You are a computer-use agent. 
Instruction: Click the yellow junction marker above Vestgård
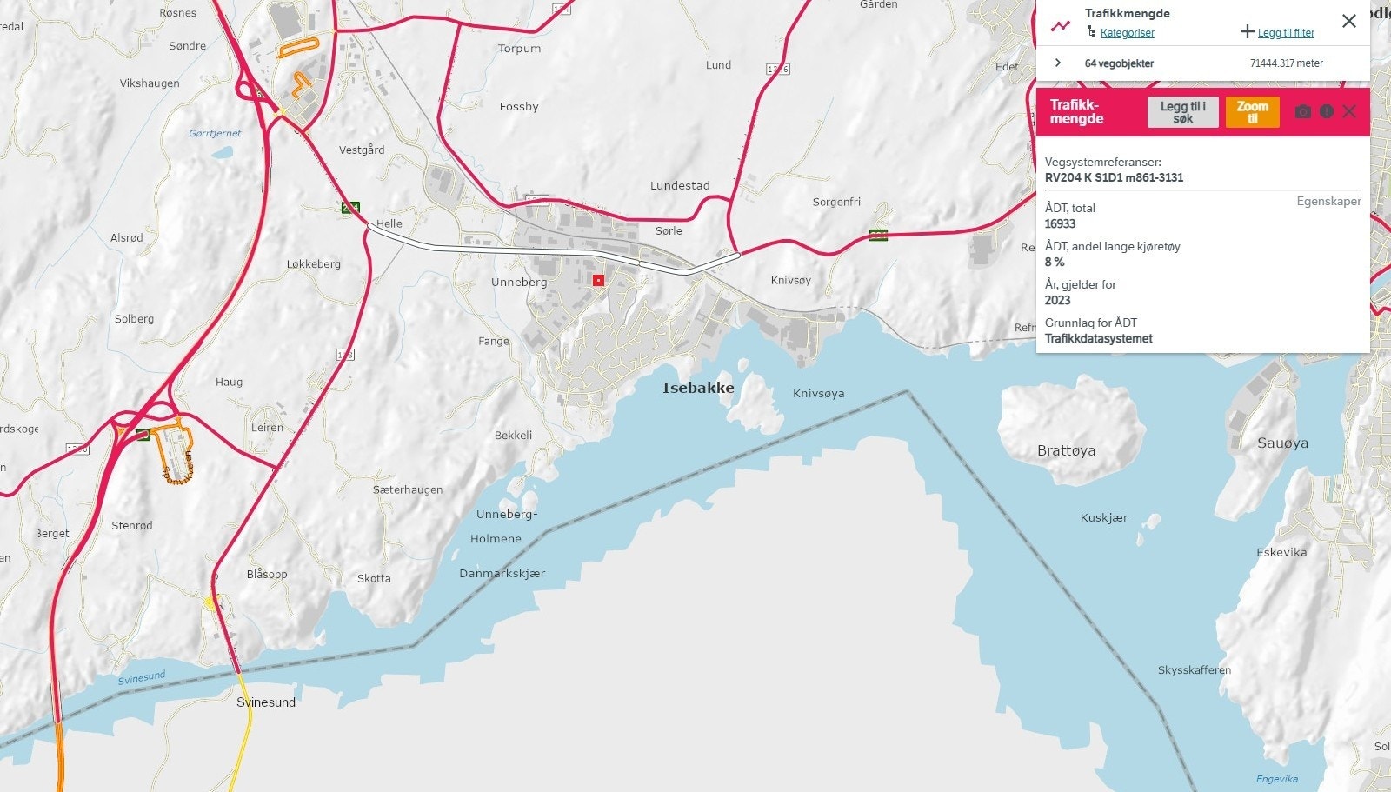281,110
